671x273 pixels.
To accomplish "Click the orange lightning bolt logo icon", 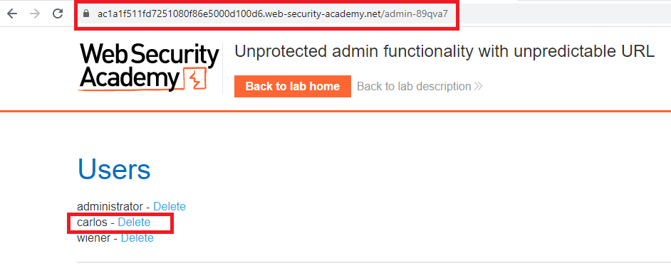I will (195, 78).
